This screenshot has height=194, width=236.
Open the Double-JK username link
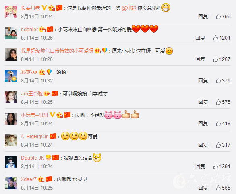tap(33, 158)
